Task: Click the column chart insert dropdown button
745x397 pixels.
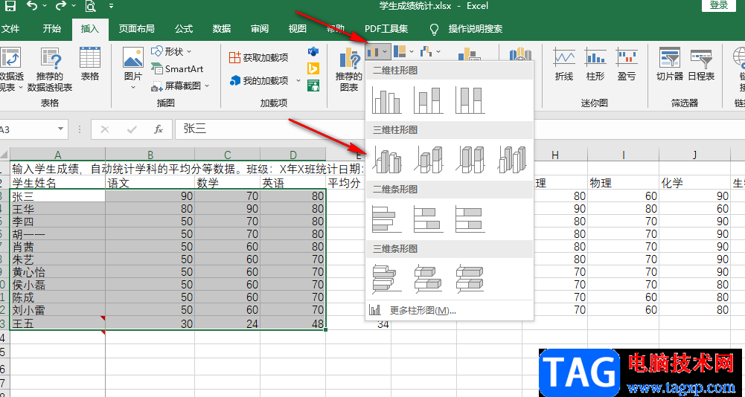Action: [379, 51]
